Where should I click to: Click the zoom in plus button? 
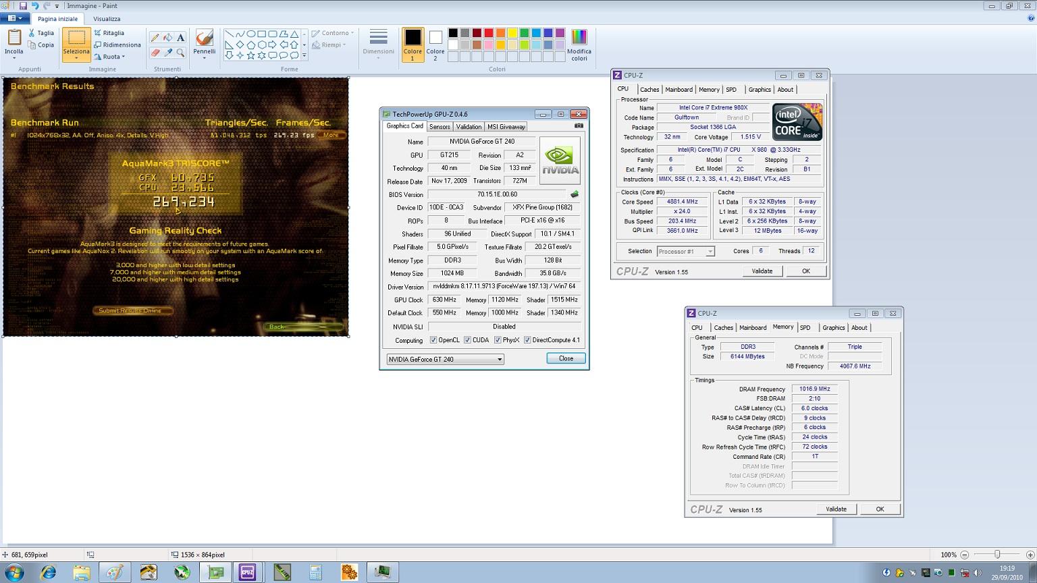click(x=1030, y=555)
